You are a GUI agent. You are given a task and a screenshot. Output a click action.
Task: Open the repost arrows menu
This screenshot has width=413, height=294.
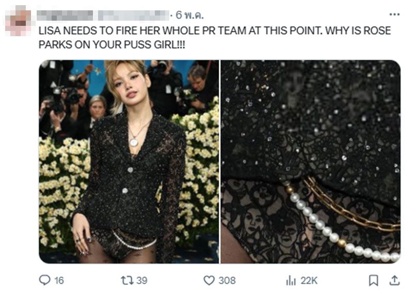click(125, 280)
